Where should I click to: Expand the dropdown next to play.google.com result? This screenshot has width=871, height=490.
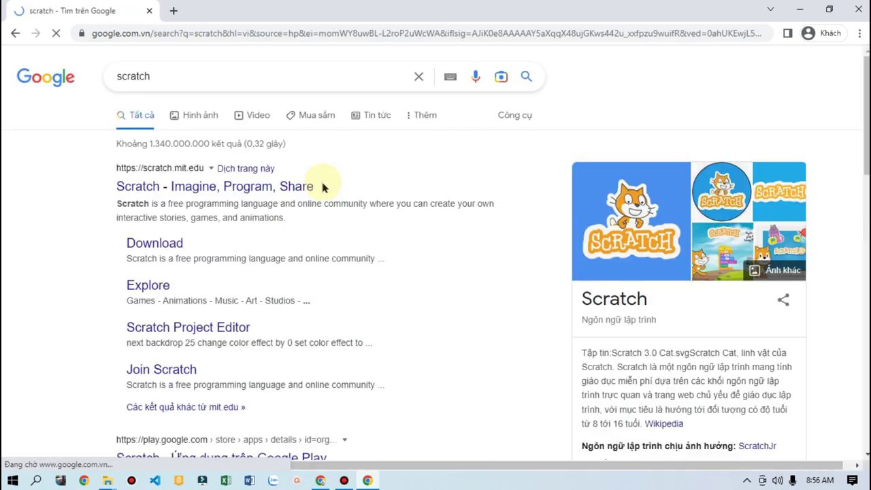click(344, 440)
